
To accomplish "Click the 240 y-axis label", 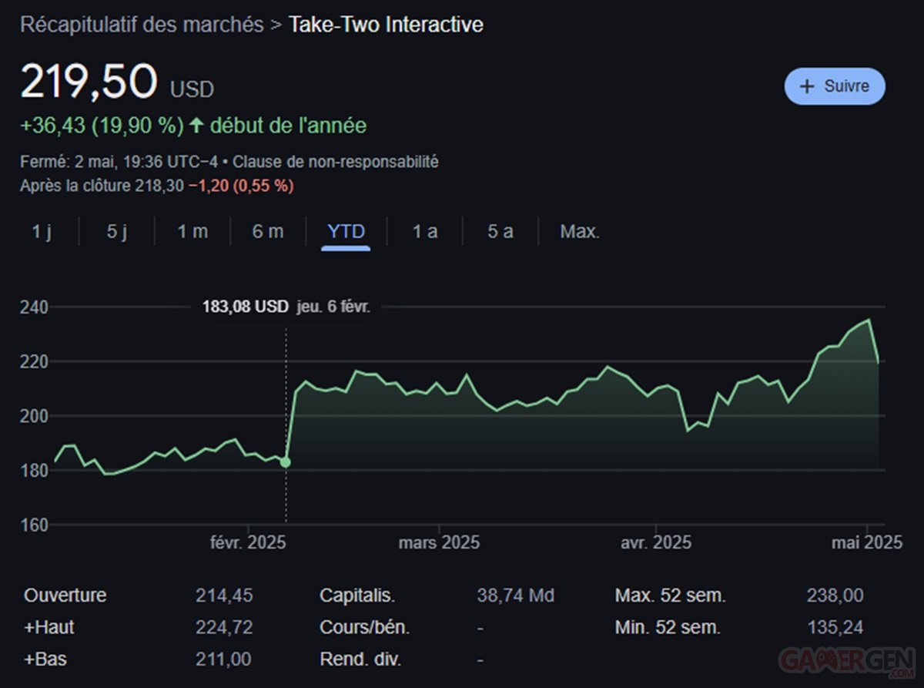I will point(33,307).
